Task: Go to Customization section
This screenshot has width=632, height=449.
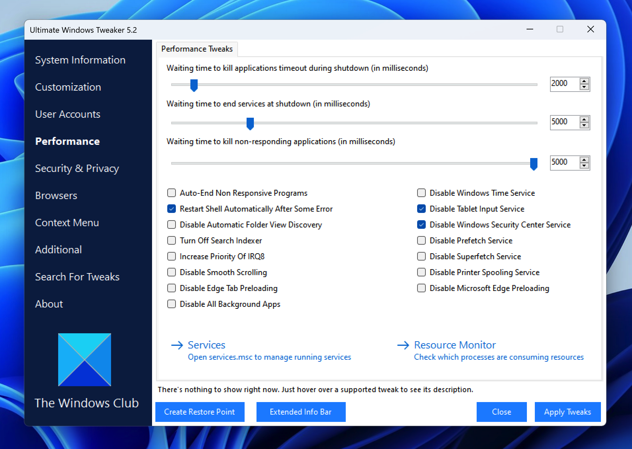Action: (x=68, y=87)
